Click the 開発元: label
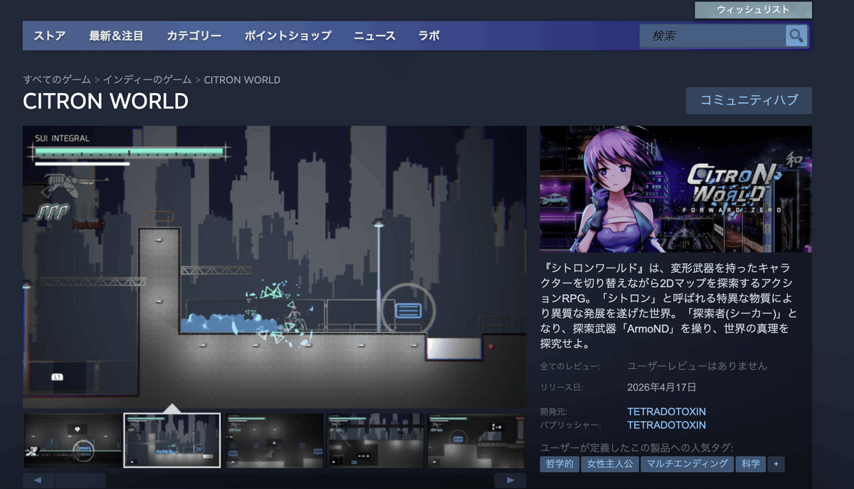The width and height of the screenshot is (854, 489). 554,412
